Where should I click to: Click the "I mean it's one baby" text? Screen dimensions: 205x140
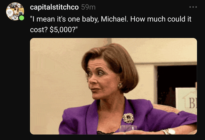pos(64,19)
